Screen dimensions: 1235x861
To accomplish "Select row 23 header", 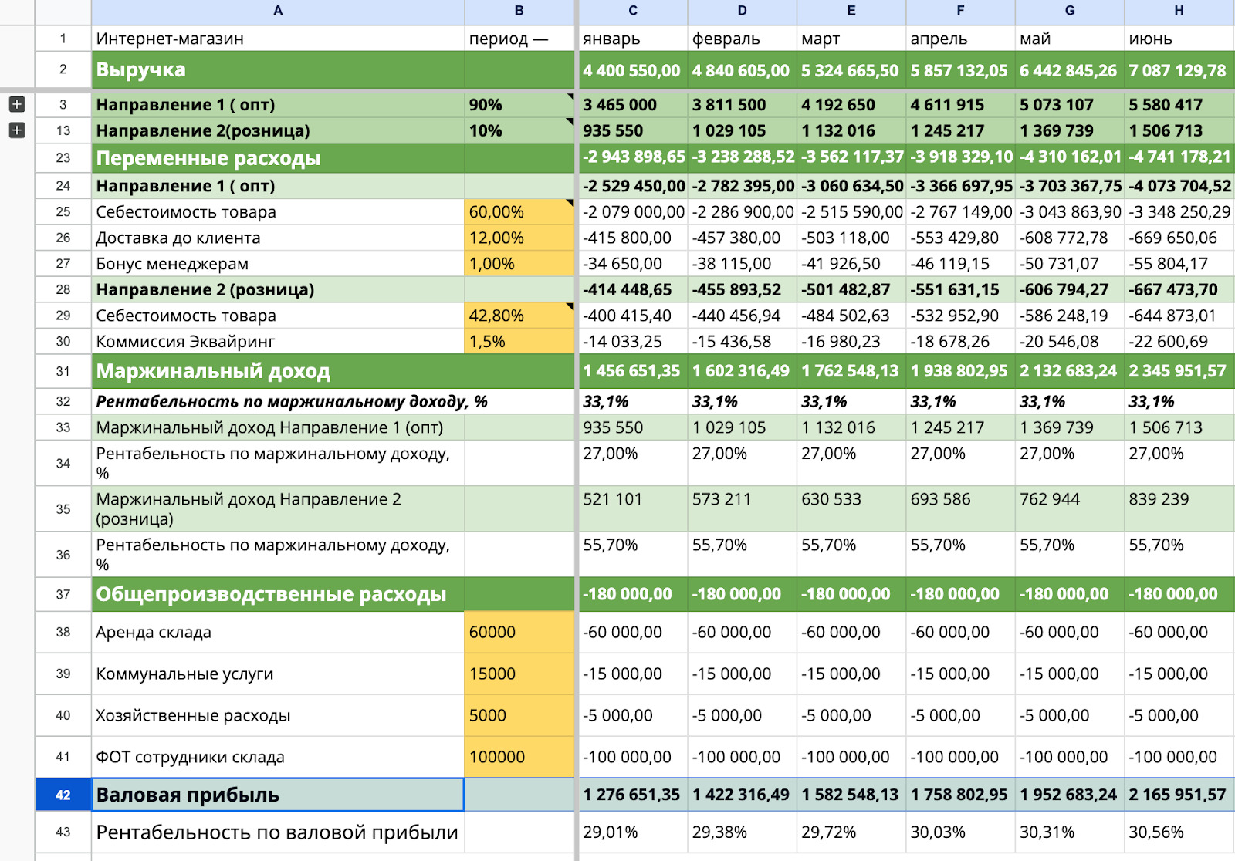I will point(63,158).
